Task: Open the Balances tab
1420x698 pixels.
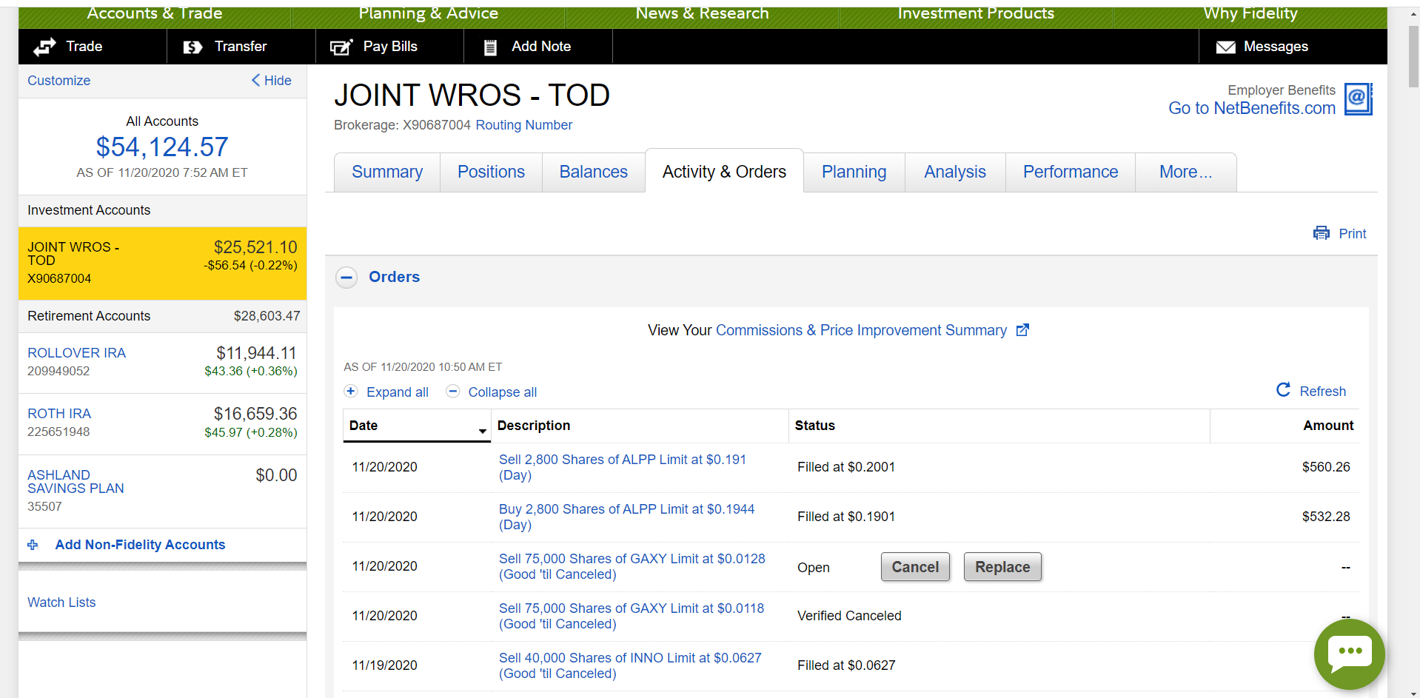Action: click(594, 172)
